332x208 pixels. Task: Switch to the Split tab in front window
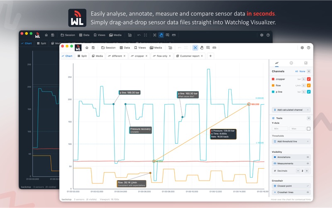click(82, 56)
